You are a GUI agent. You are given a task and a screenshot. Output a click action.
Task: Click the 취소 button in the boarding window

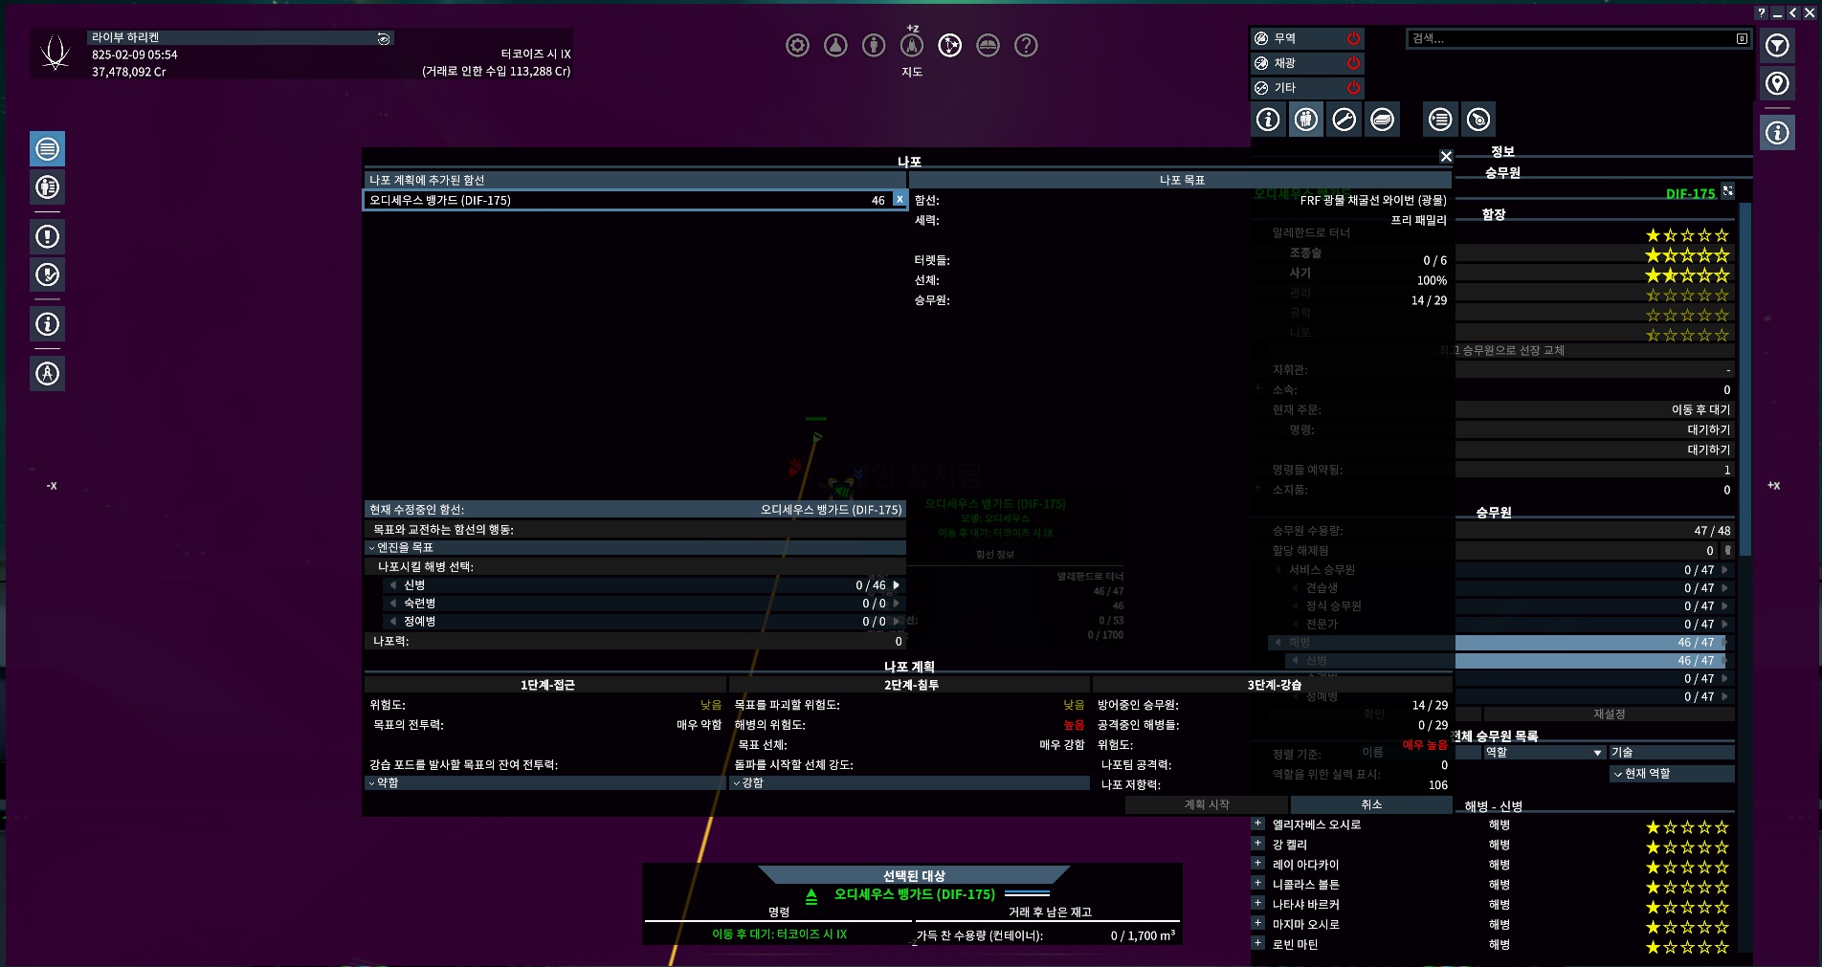pyautogui.click(x=1371, y=805)
